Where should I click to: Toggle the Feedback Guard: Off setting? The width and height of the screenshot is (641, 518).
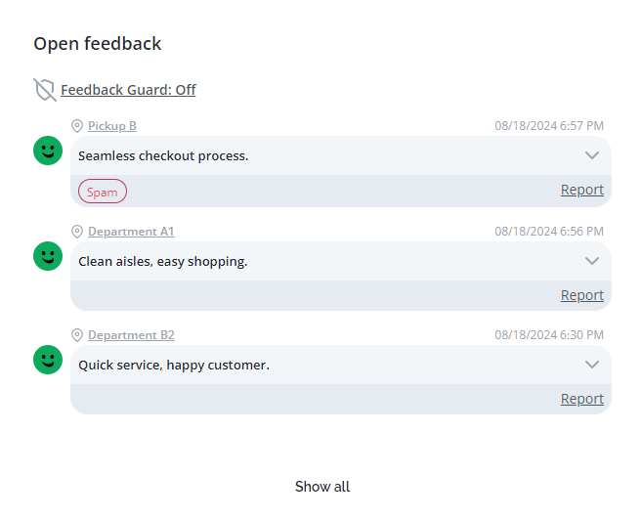[x=128, y=90]
